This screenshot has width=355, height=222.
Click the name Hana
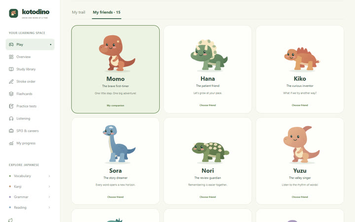[x=208, y=78]
